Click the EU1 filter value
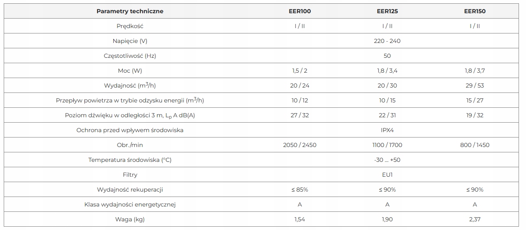 pos(387,175)
